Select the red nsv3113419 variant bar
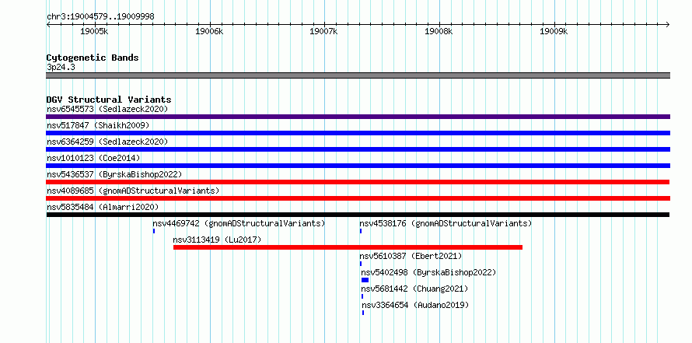692x343 pixels. [x=348, y=247]
